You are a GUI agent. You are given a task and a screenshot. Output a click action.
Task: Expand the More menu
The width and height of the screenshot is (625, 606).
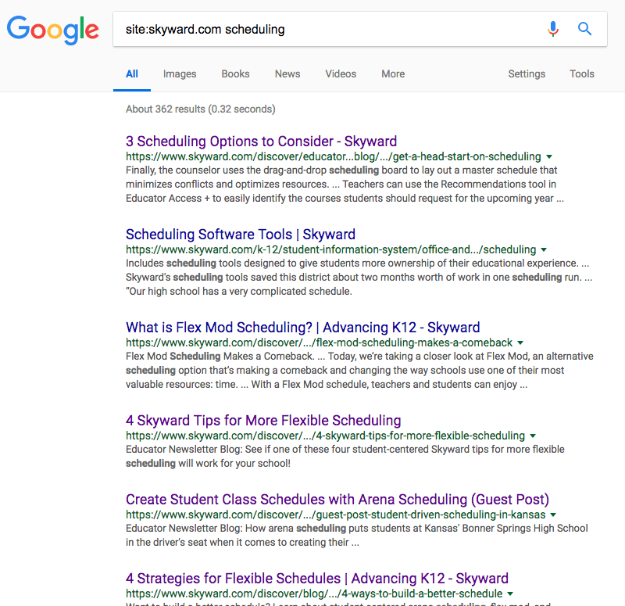tap(393, 74)
